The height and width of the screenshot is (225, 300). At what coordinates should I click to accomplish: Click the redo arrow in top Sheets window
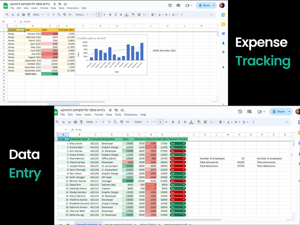(18, 14)
